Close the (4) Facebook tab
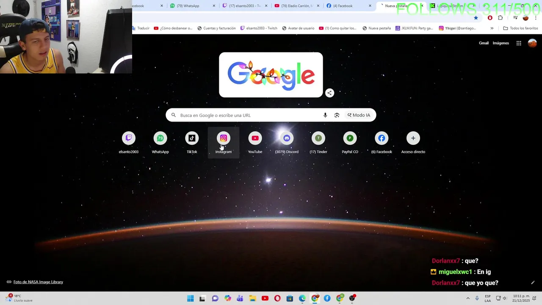 pyautogui.click(x=370, y=6)
